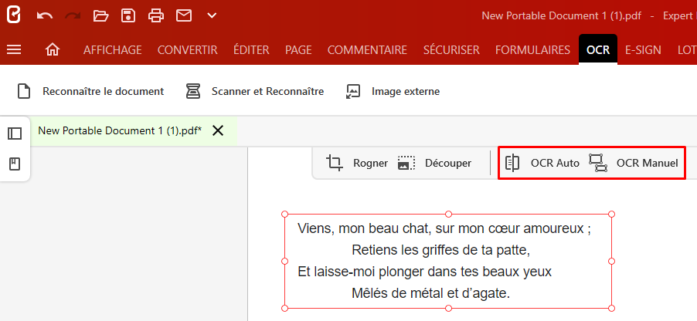The height and width of the screenshot is (321, 697).
Task: Select the SÉCURISER tab
Action: (451, 49)
